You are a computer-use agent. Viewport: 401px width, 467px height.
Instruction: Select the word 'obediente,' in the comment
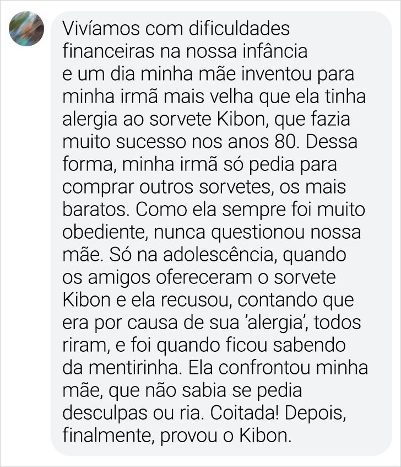[x=105, y=232]
